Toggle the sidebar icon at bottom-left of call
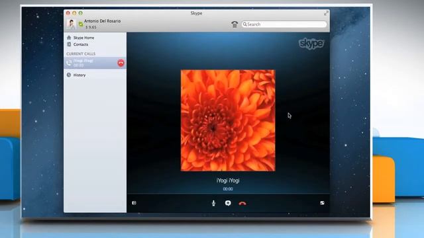Viewport: 424px width, 238px height. pyautogui.click(x=134, y=203)
